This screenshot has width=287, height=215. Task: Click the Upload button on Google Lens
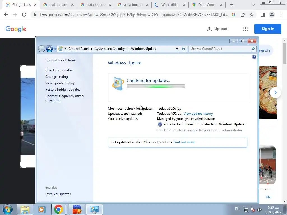pyautogui.click(x=217, y=29)
